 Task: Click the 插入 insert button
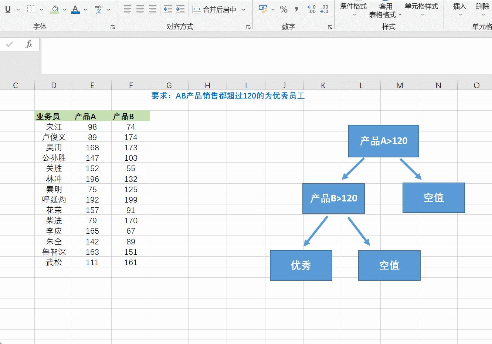point(459,9)
